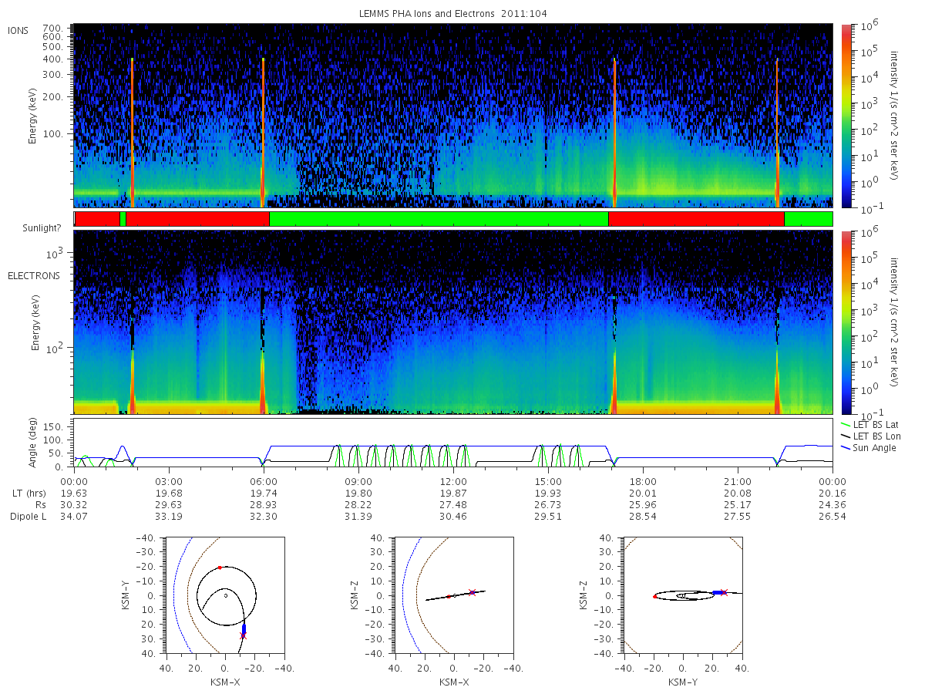Click the "LT (hrs)" row label
Screen dimensions: 925x694
point(30,493)
